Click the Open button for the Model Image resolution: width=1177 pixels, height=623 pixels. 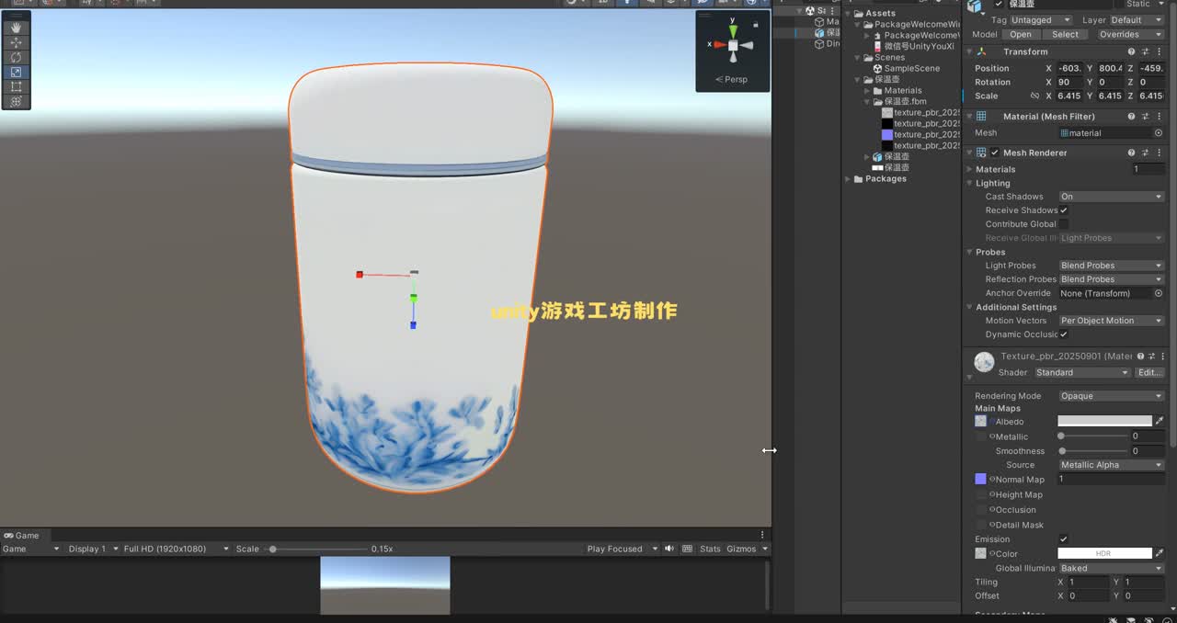[x=1021, y=34]
